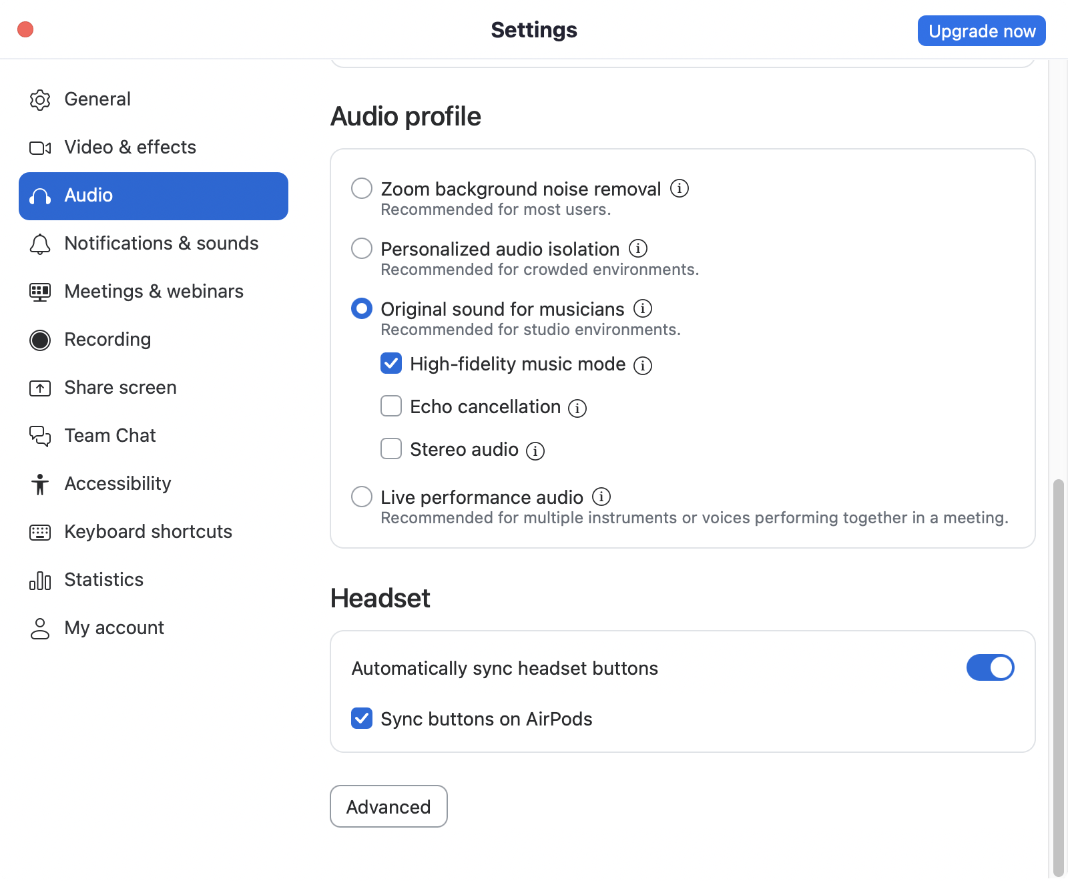Open the Advanced audio settings
Image resolution: width=1068 pixels, height=881 pixels.
(388, 806)
